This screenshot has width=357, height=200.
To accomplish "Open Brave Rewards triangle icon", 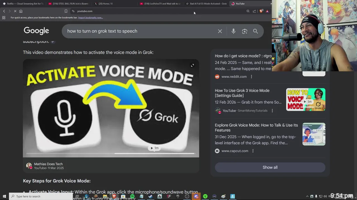I will 267,11.
